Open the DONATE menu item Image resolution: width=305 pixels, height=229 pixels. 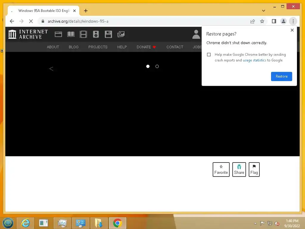[146, 47]
